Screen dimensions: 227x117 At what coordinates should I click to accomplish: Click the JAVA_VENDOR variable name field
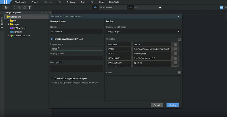pyautogui.click(x=119, y=63)
